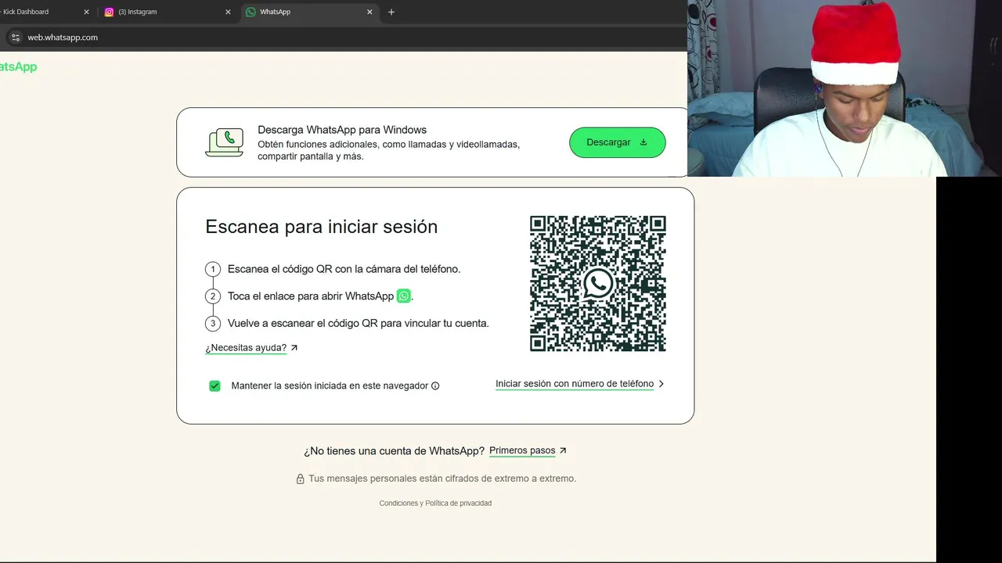Click the ¿No tienes una cuenta de WhatsApp? text
The width and height of the screenshot is (1002, 563).
tap(394, 451)
